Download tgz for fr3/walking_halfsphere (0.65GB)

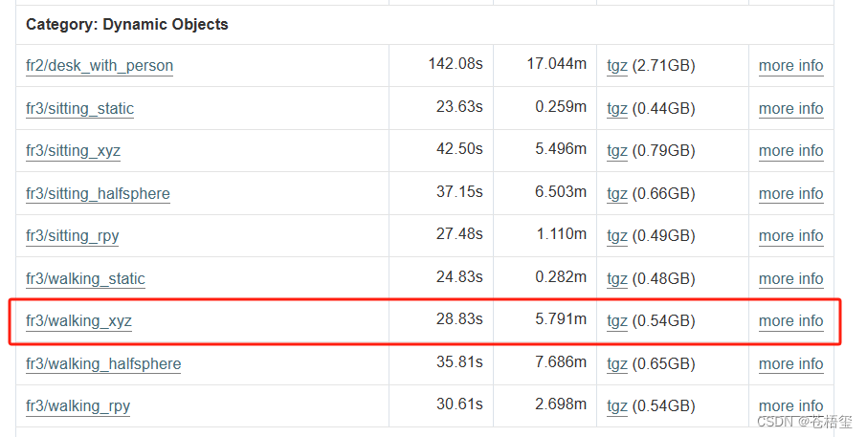(x=617, y=363)
